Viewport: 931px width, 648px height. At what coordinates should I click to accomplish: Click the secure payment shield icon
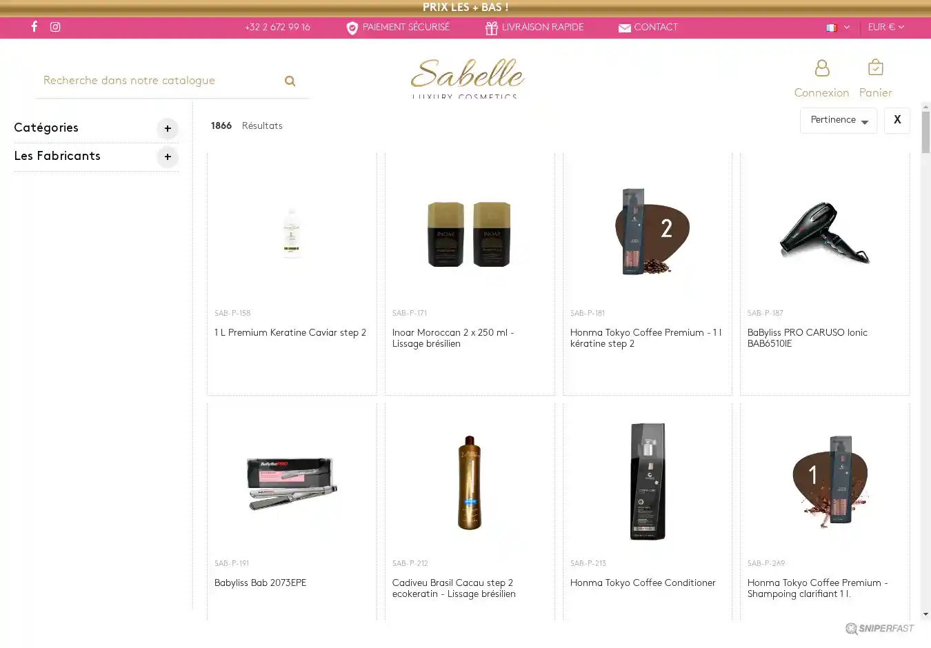(352, 28)
